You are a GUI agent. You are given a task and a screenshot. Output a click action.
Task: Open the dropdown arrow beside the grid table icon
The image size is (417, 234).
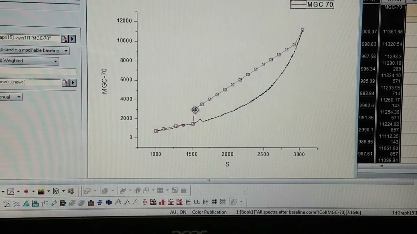167,190
